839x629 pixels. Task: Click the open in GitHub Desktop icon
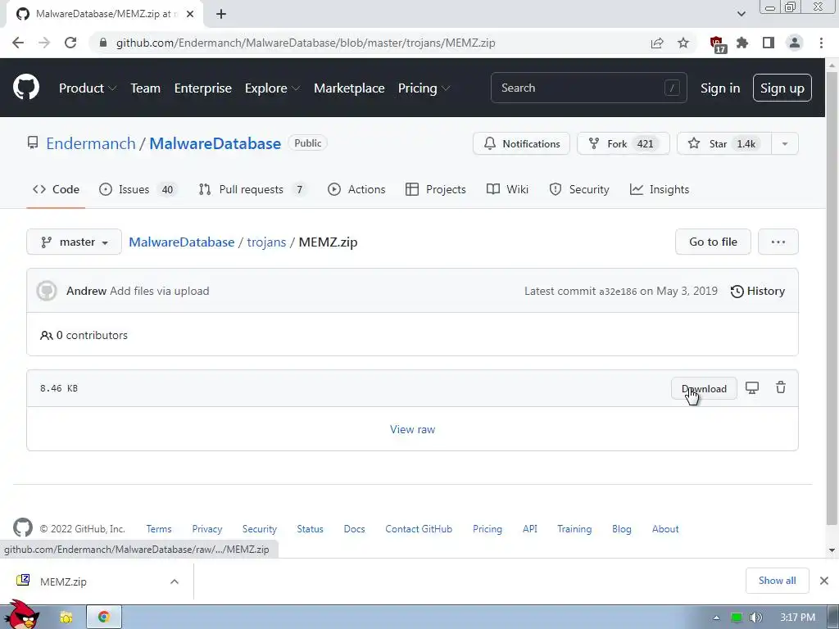pyautogui.click(x=752, y=387)
